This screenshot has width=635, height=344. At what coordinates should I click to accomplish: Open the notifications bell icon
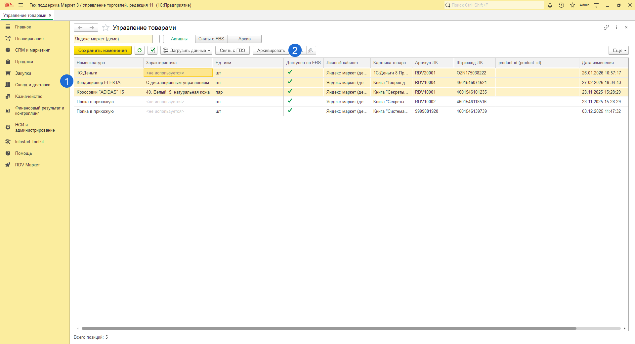550,5
